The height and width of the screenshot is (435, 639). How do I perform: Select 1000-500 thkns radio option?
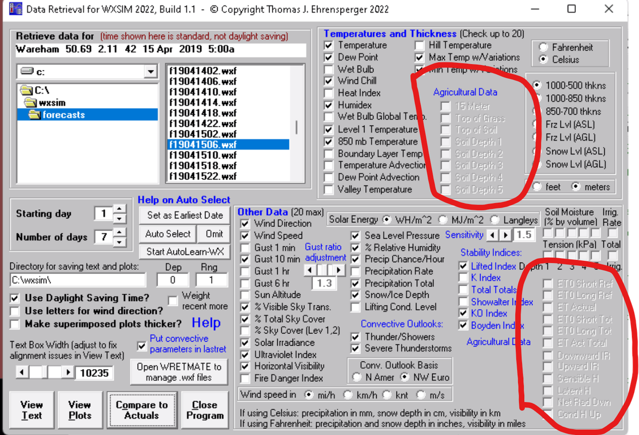pyautogui.click(x=537, y=85)
